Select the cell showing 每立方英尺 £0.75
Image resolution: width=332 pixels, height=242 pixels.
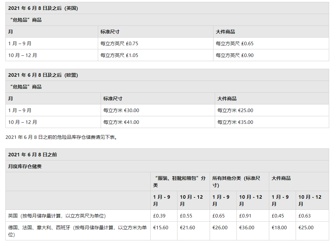(x=118, y=43)
